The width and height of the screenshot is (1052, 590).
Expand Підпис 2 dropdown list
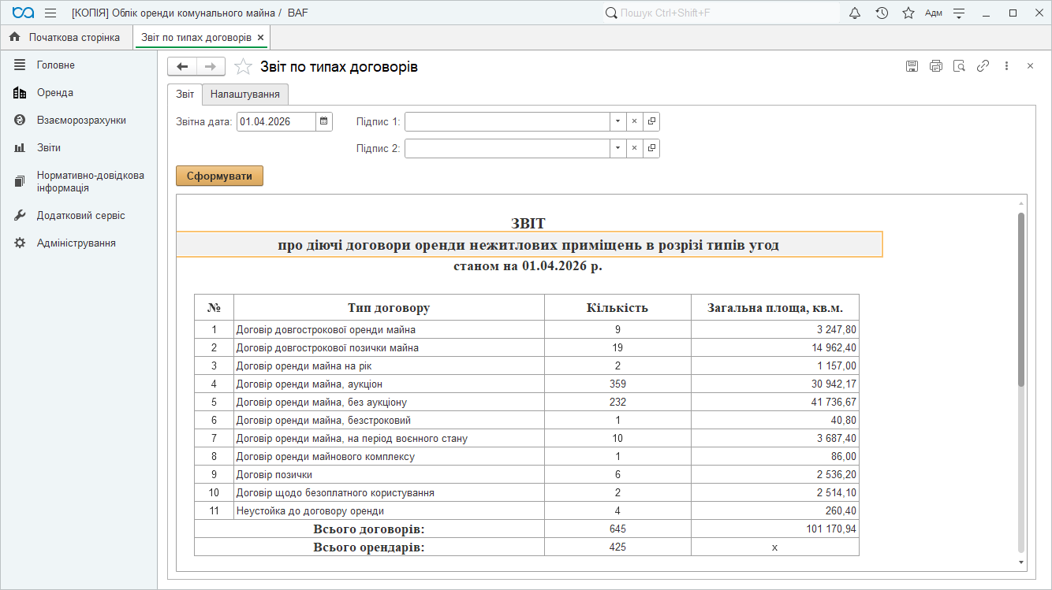[618, 148]
